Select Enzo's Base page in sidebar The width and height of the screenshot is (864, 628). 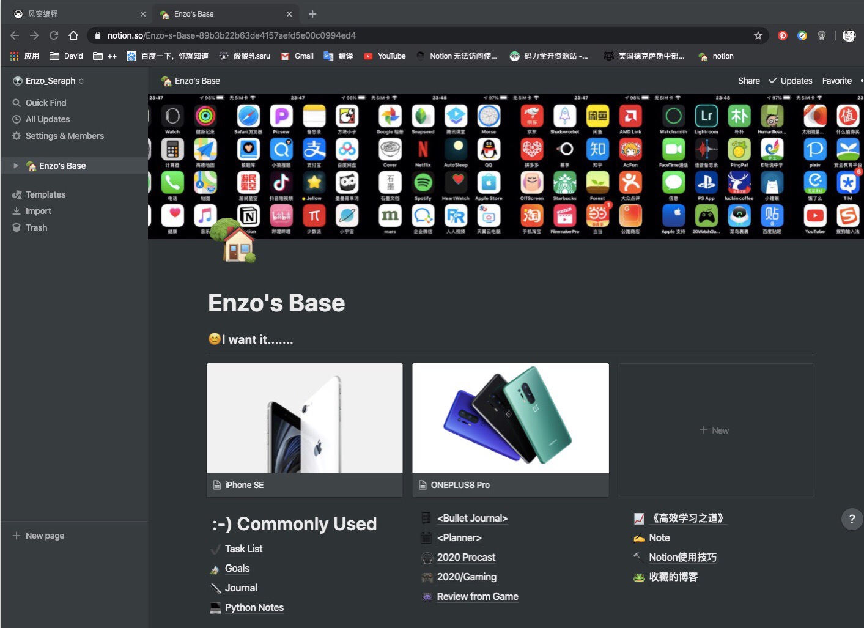[x=74, y=166]
